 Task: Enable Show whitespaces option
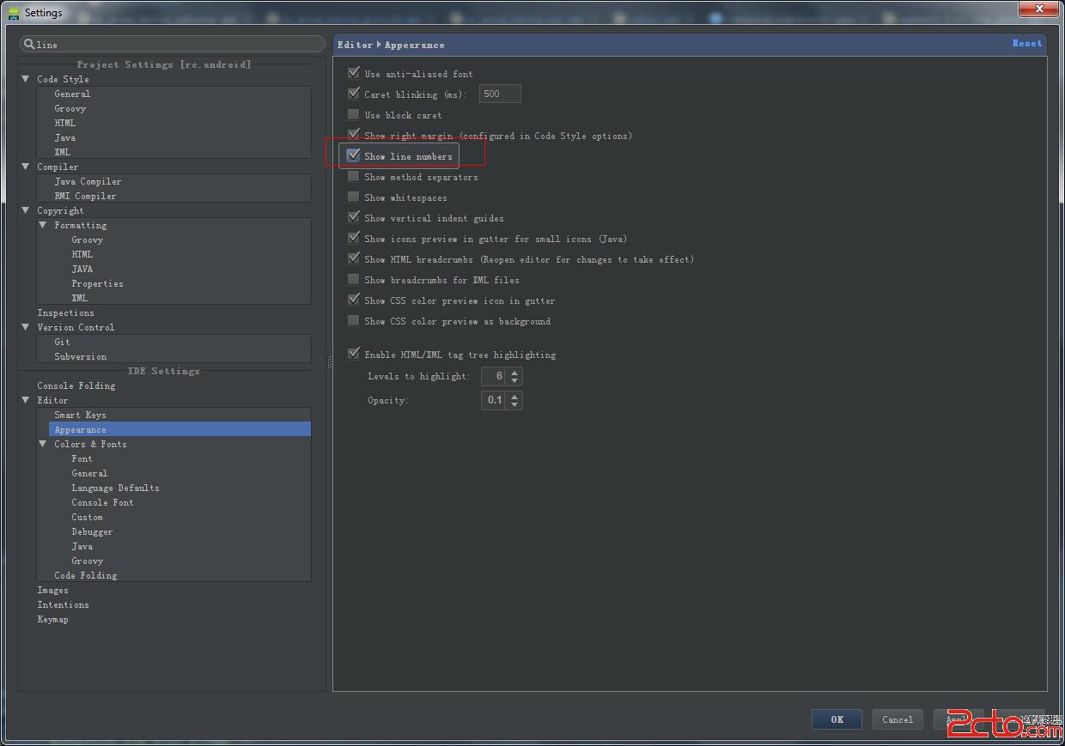pyautogui.click(x=353, y=197)
